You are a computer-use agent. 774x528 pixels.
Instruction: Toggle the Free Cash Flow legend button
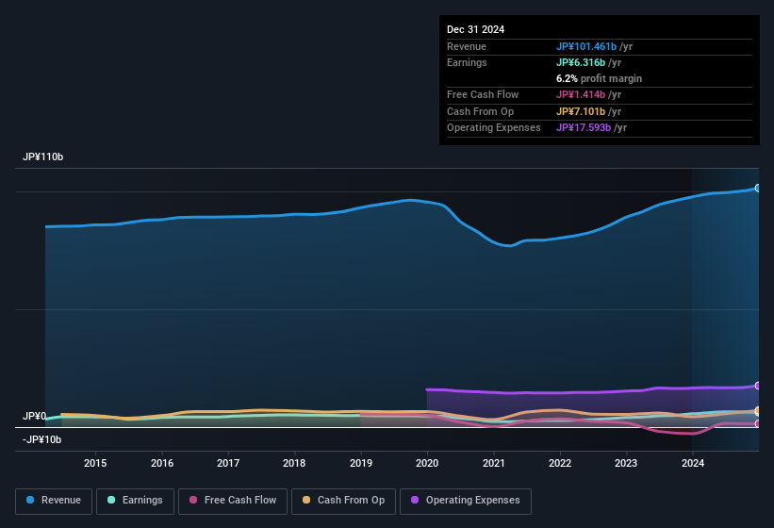(233, 501)
